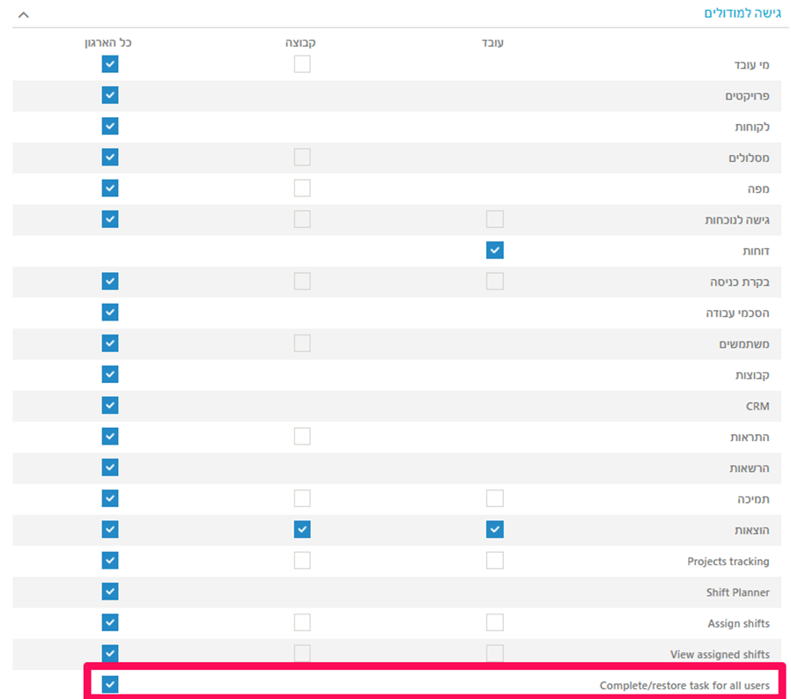Uncheck כל הארגון for הסכמי עבודה
Screen dimensions: 791x699
coord(110,313)
